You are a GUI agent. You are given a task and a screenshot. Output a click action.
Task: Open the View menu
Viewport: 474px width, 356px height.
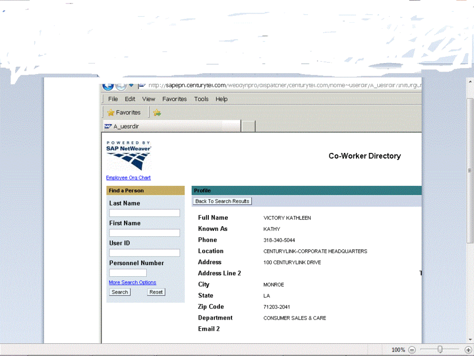[148, 99]
